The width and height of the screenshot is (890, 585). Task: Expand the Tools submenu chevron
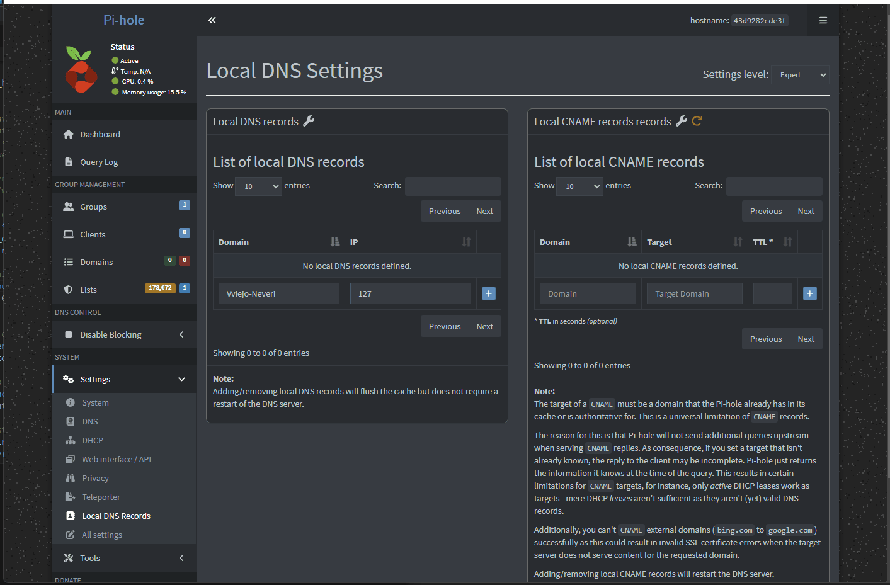181,558
